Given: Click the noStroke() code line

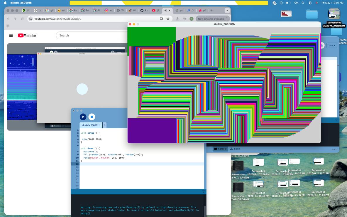Looking at the screenshot, I should 91,152.
